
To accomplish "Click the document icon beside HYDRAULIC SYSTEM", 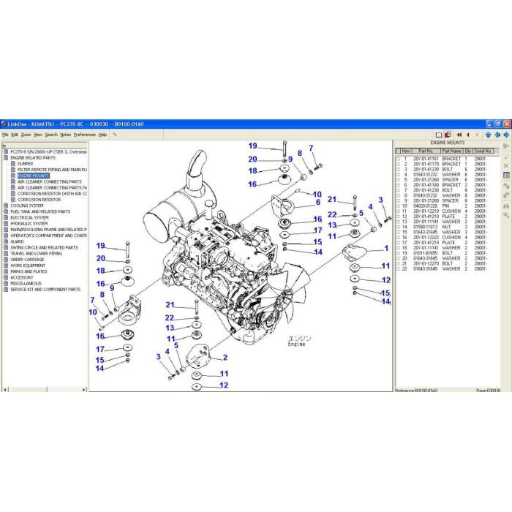I will (x=6, y=223).
